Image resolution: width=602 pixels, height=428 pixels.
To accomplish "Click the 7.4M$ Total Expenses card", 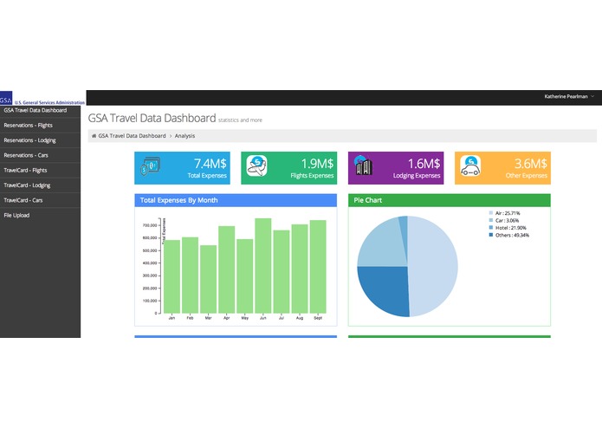I will click(x=183, y=168).
